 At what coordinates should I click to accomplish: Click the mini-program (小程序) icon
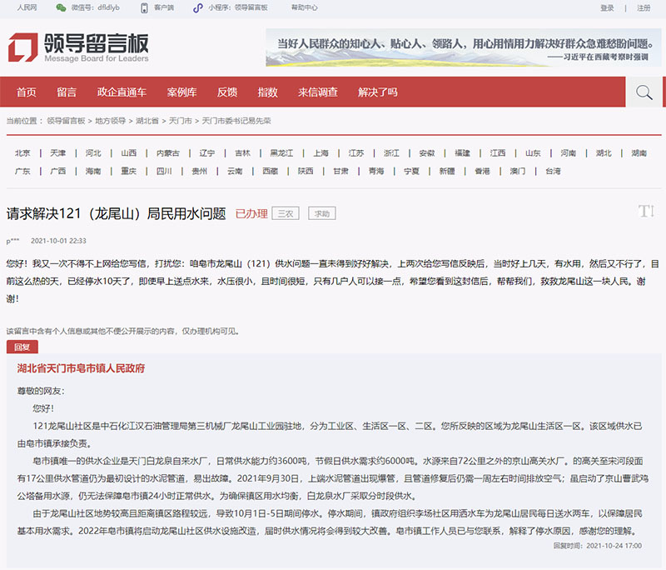click(x=197, y=7)
